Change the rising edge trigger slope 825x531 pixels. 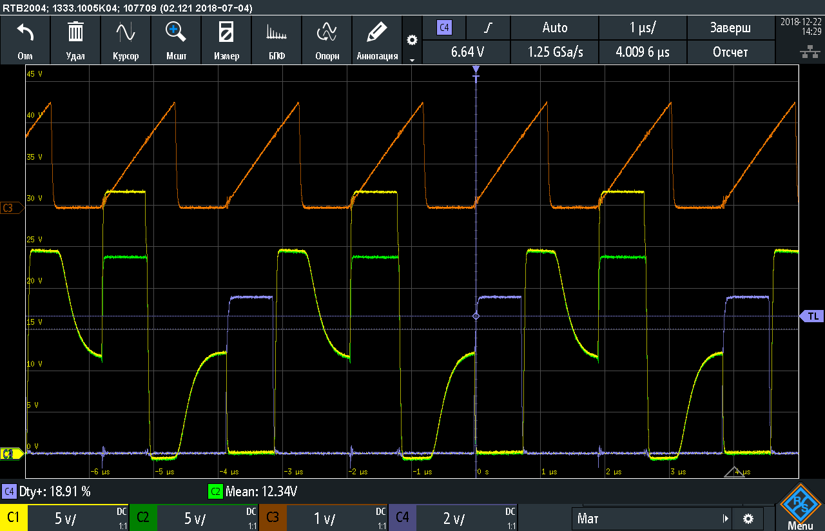(489, 28)
